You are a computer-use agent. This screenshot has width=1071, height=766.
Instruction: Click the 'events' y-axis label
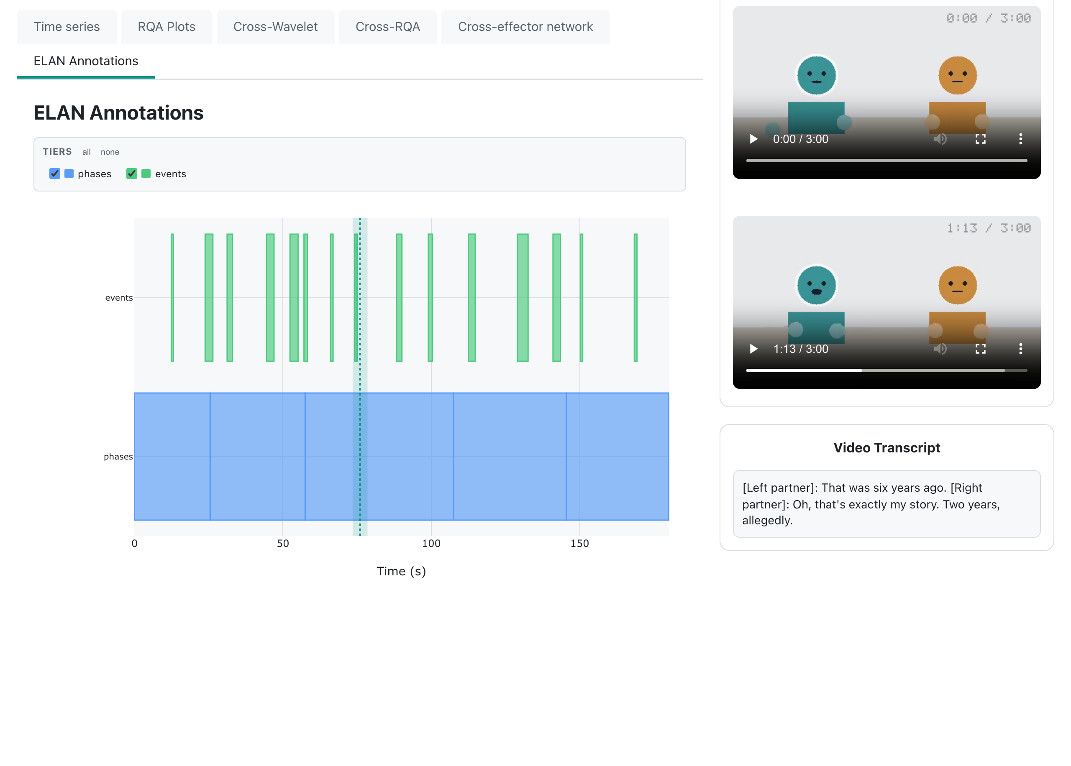119,298
